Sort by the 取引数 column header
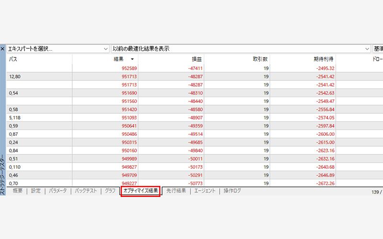Screen dimensions: 383x239 pos(237,59)
